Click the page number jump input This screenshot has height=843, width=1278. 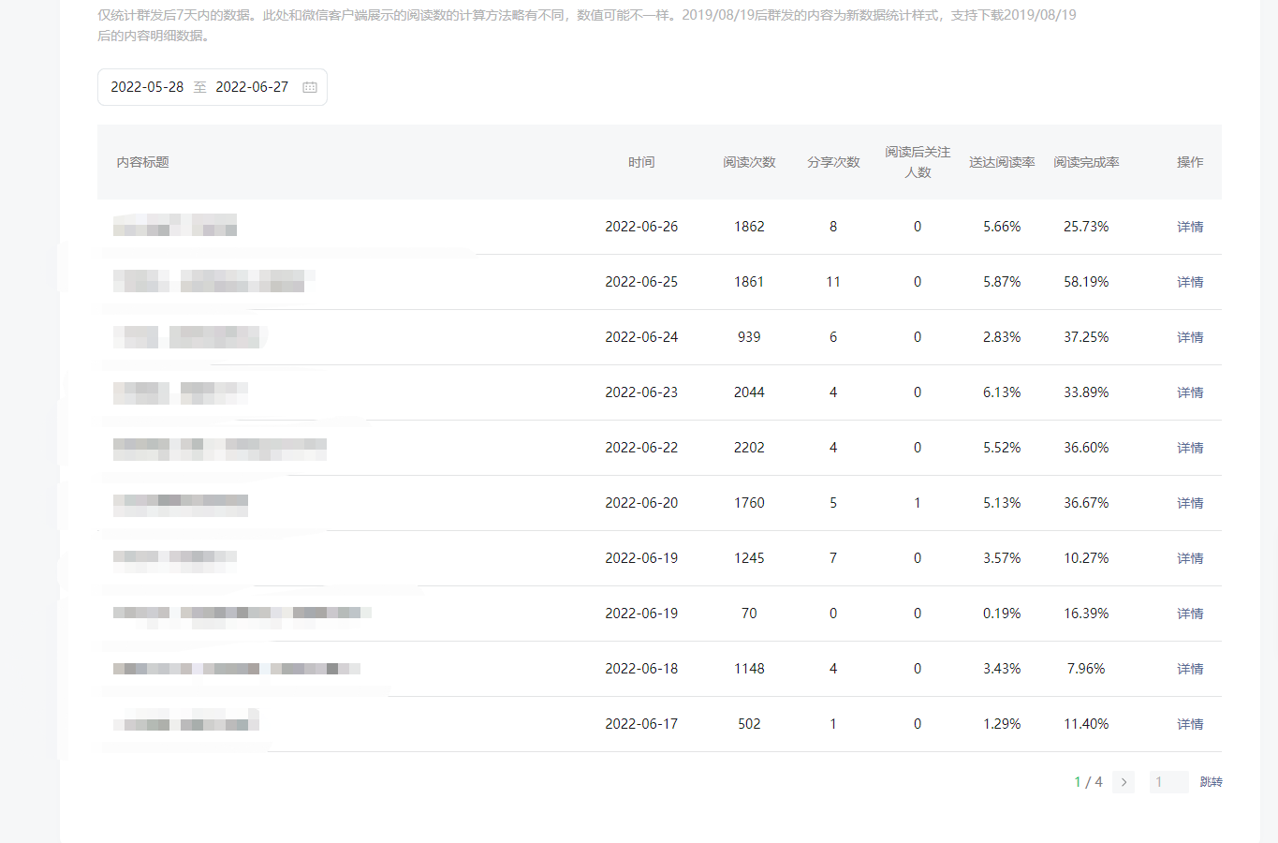coord(1168,782)
